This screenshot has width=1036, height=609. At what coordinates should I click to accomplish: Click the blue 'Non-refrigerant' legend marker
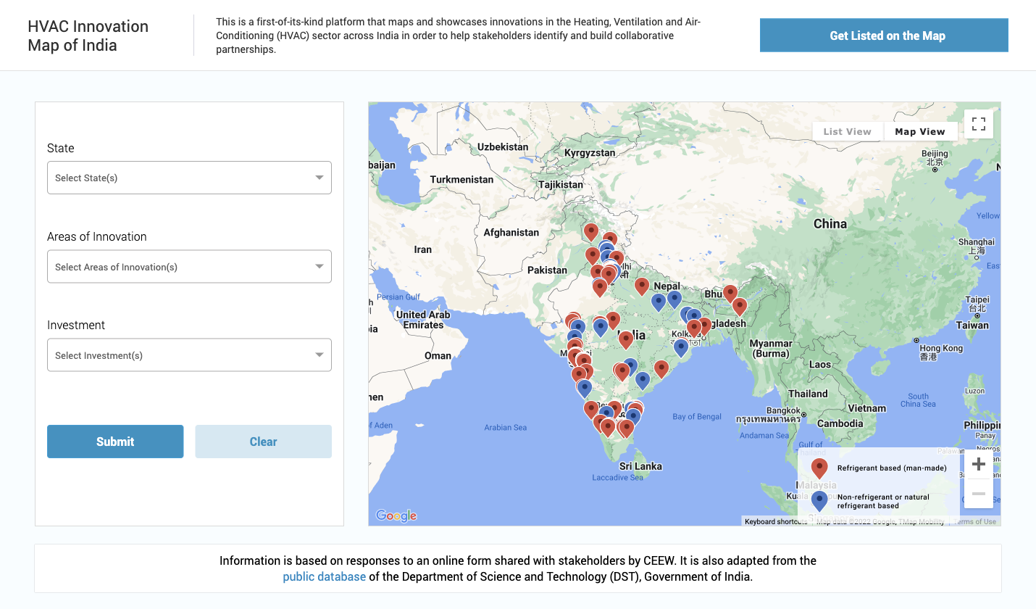[819, 500]
